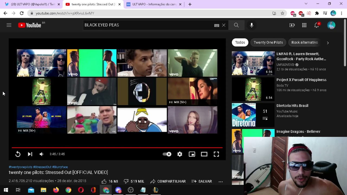Screen dimensions: 347x195
Task: Open Windows Start menu
Action: pos(6,190)
